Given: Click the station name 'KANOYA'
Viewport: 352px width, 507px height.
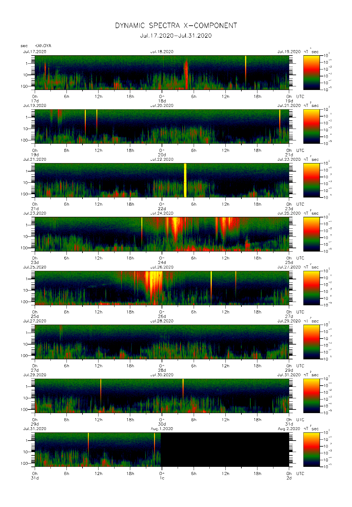Looking at the screenshot, I should [x=43, y=46].
